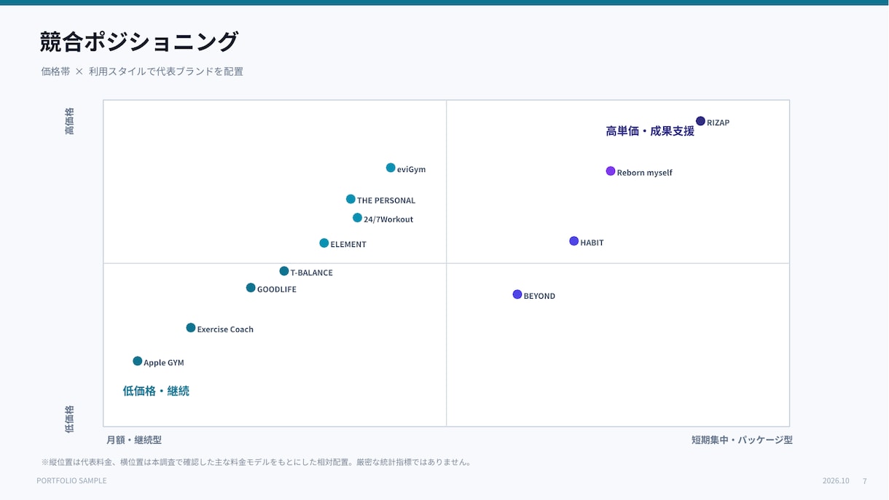This screenshot has width=889, height=500.
Task: Click the Reborn myself purple dot
Action: (x=611, y=171)
